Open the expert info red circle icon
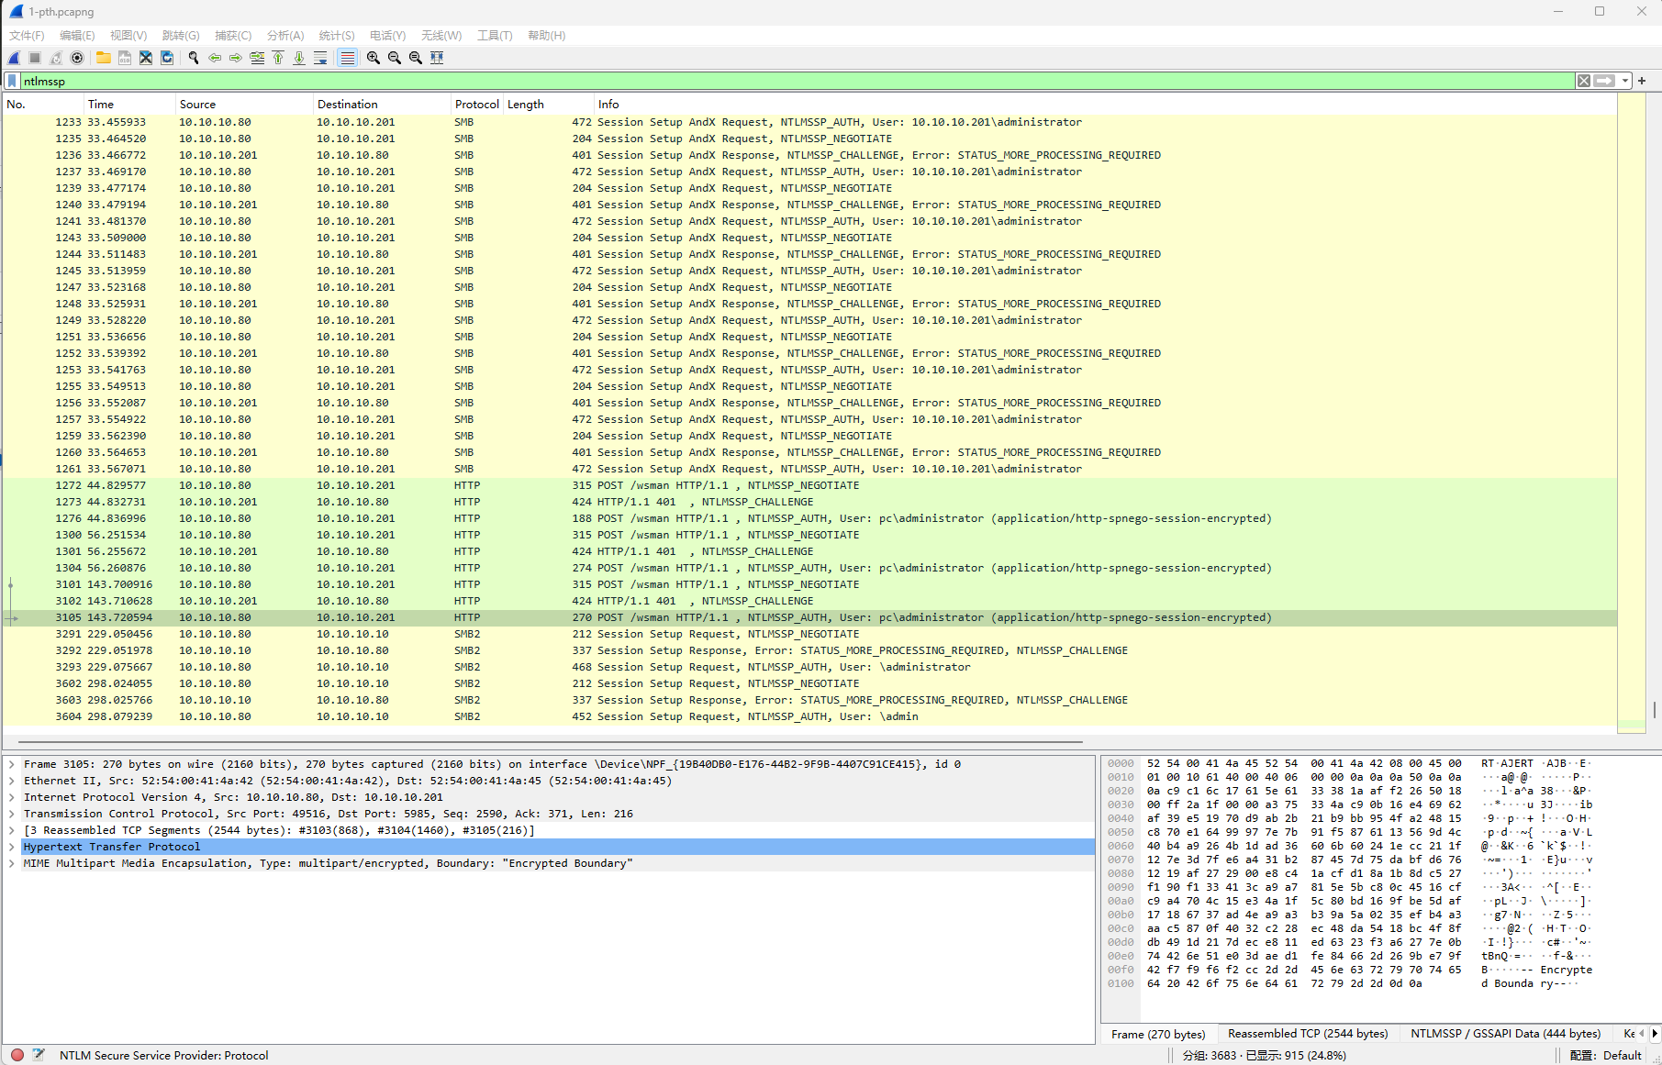The height and width of the screenshot is (1065, 1662). coord(17,1055)
